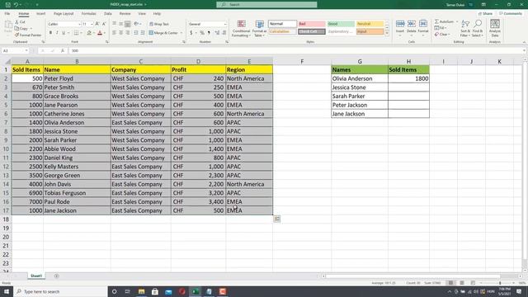Expand the Merge & Center dropdown arrow
This screenshot has height=297, width=528.
pyautogui.click(x=181, y=33)
